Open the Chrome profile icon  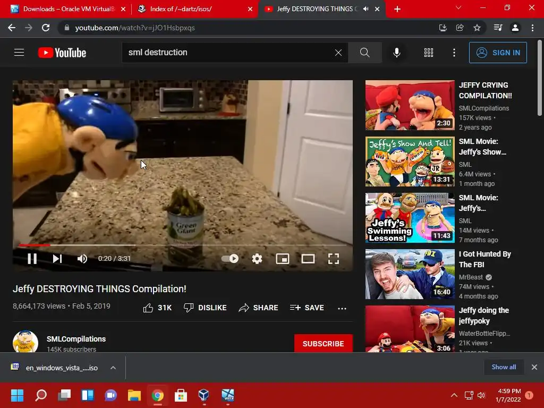(515, 28)
